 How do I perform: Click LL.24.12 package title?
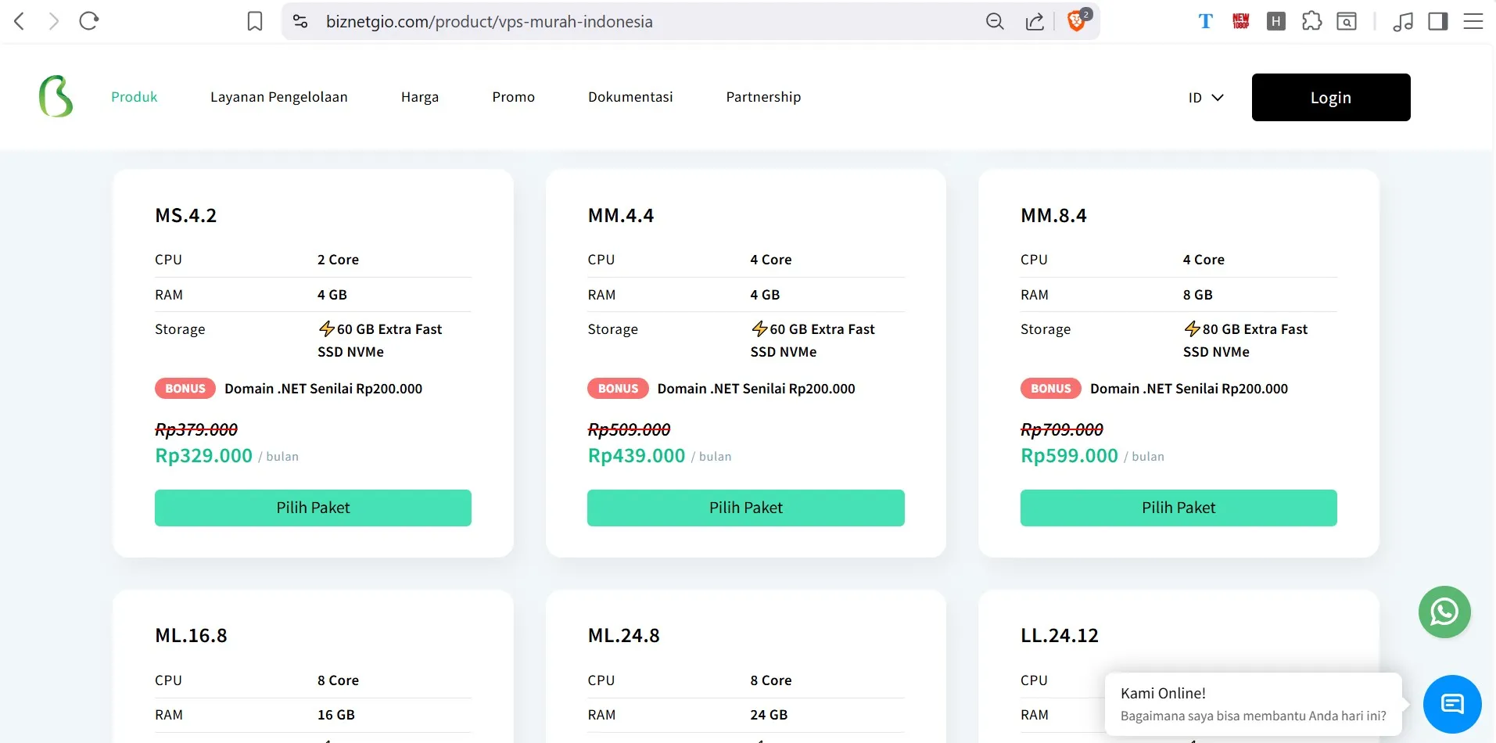click(1060, 636)
